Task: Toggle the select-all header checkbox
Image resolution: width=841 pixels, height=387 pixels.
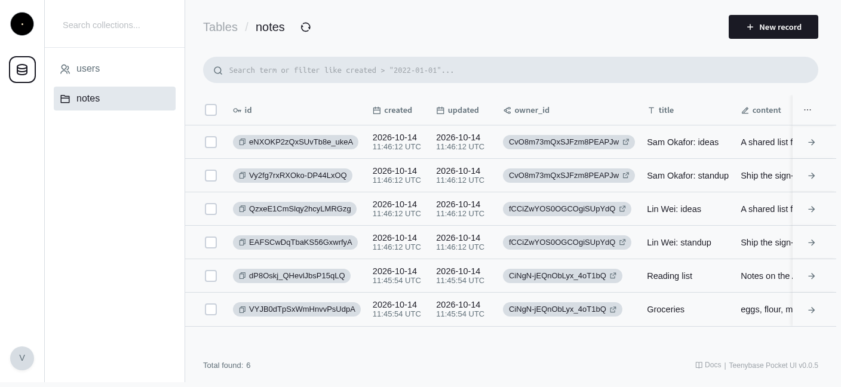Action: coord(211,110)
